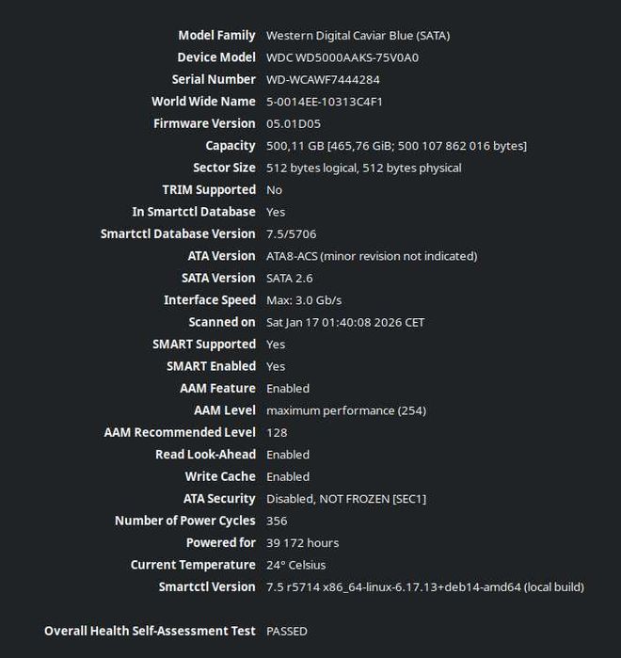621x658 pixels.
Task: Select the Scanned on date value
Action: 345,322
